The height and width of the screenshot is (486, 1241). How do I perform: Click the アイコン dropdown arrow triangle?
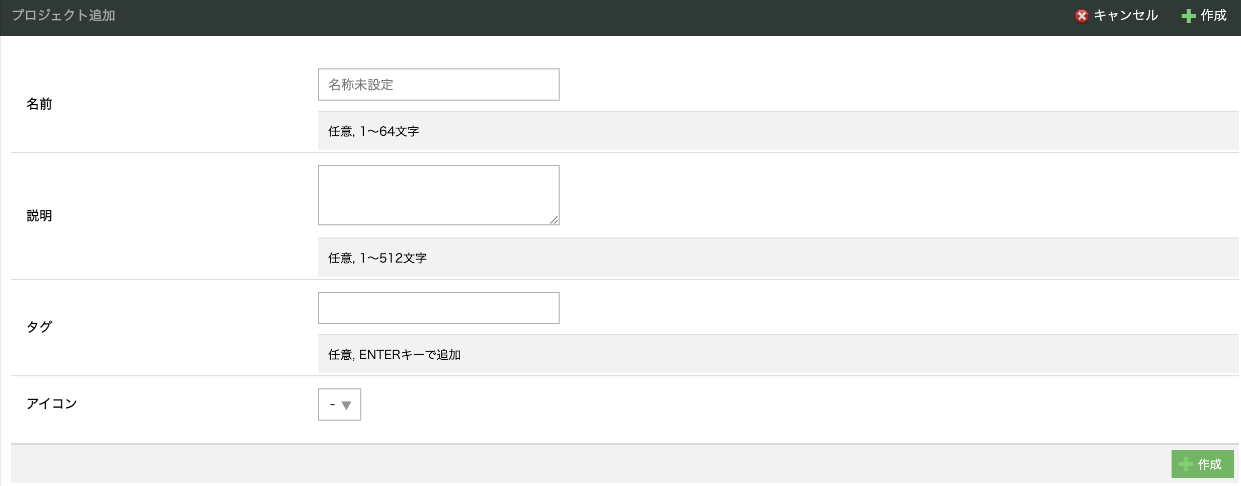tap(346, 405)
